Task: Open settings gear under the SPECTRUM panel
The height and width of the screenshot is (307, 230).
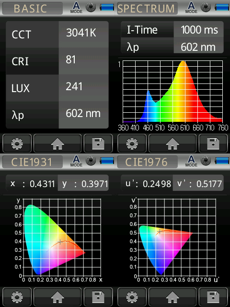Action: [132, 143]
